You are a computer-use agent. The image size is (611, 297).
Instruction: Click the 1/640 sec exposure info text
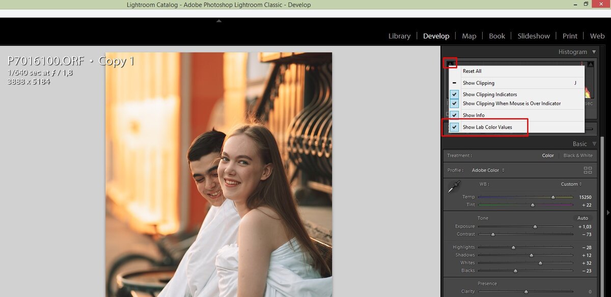40,73
